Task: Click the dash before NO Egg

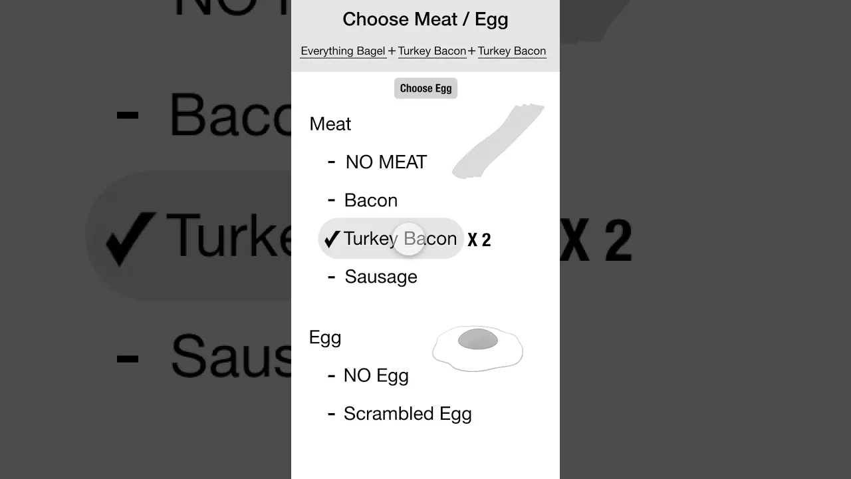Action: pyautogui.click(x=331, y=375)
